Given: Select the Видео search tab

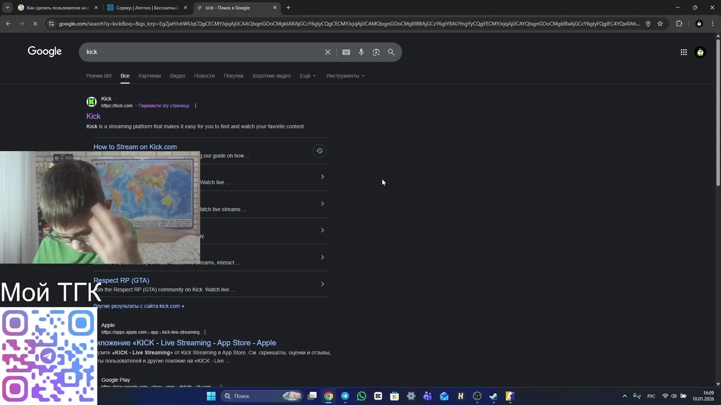Looking at the screenshot, I should coord(177,76).
